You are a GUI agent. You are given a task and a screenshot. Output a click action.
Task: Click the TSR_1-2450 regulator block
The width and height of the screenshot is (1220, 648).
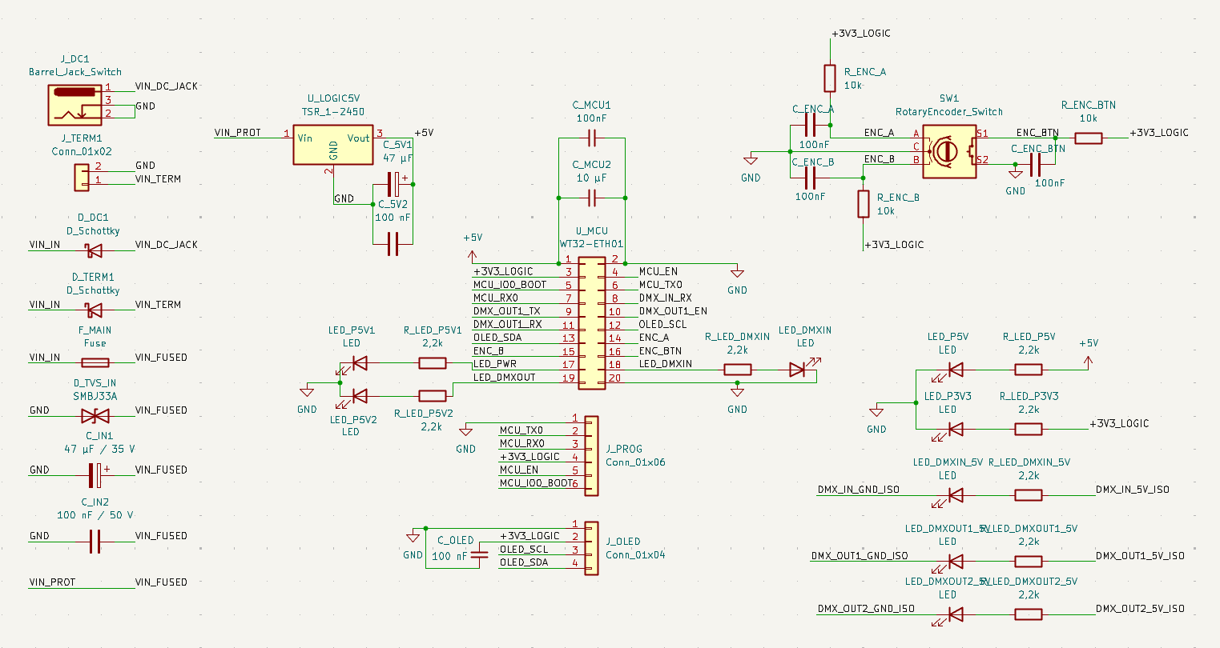point(332,145)
